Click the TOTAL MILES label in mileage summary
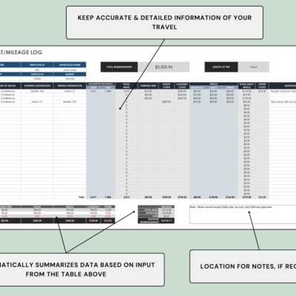This screenshot has width=296, height=296. [149, 210]
